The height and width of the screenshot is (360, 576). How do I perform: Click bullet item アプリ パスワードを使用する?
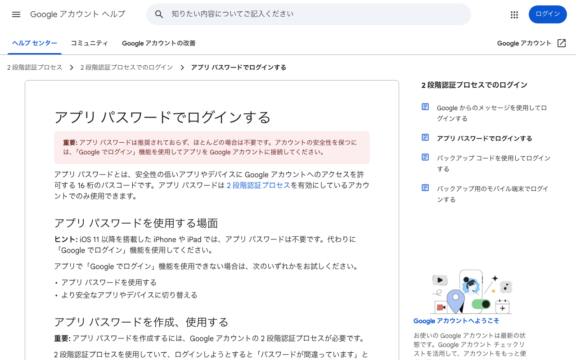coord(109,283)
